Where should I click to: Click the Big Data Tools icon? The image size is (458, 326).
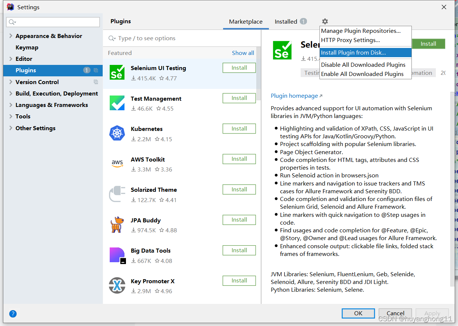point(118,256)
